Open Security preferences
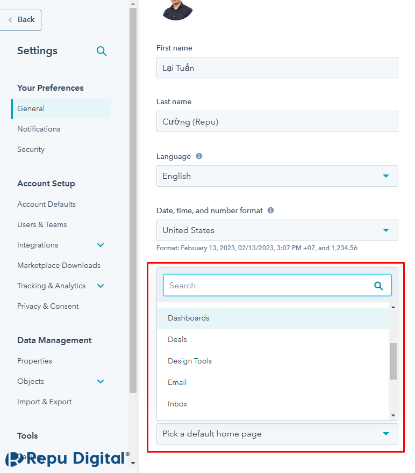This screenshot has width=415, height=473. (31, 149)
